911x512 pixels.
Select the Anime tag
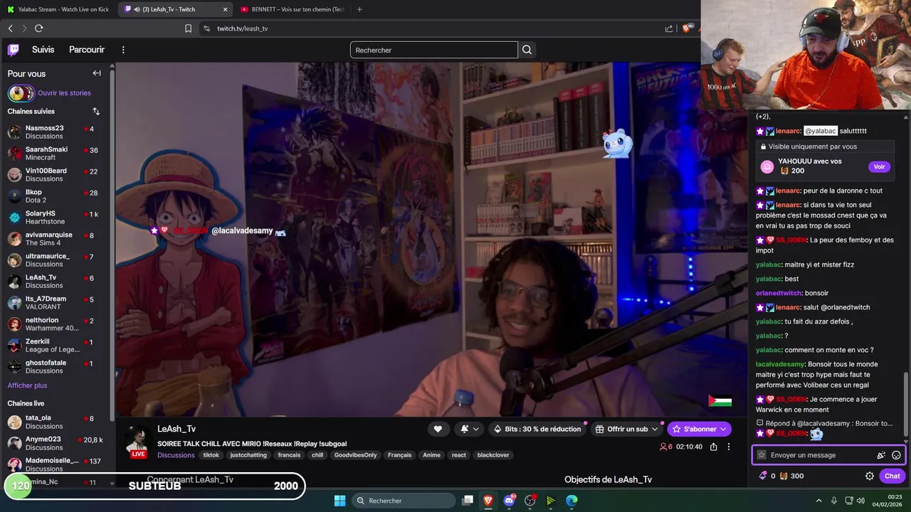click(431, 455)
